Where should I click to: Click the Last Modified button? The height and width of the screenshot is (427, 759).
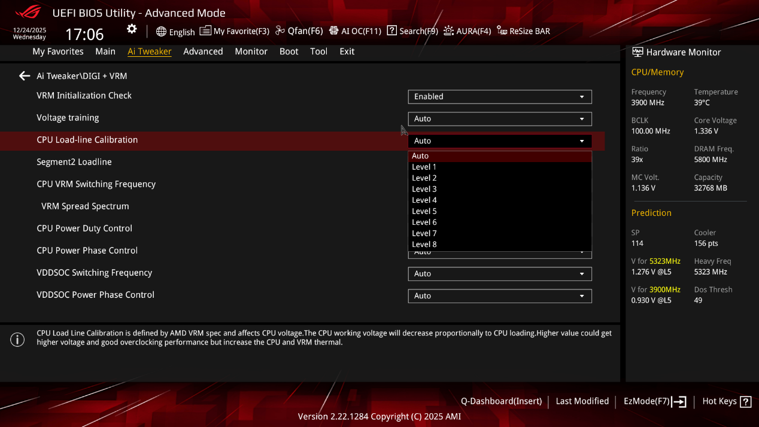[582, 401]
